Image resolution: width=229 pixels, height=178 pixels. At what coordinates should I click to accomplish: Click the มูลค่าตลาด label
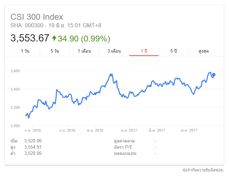coord(124,141)
